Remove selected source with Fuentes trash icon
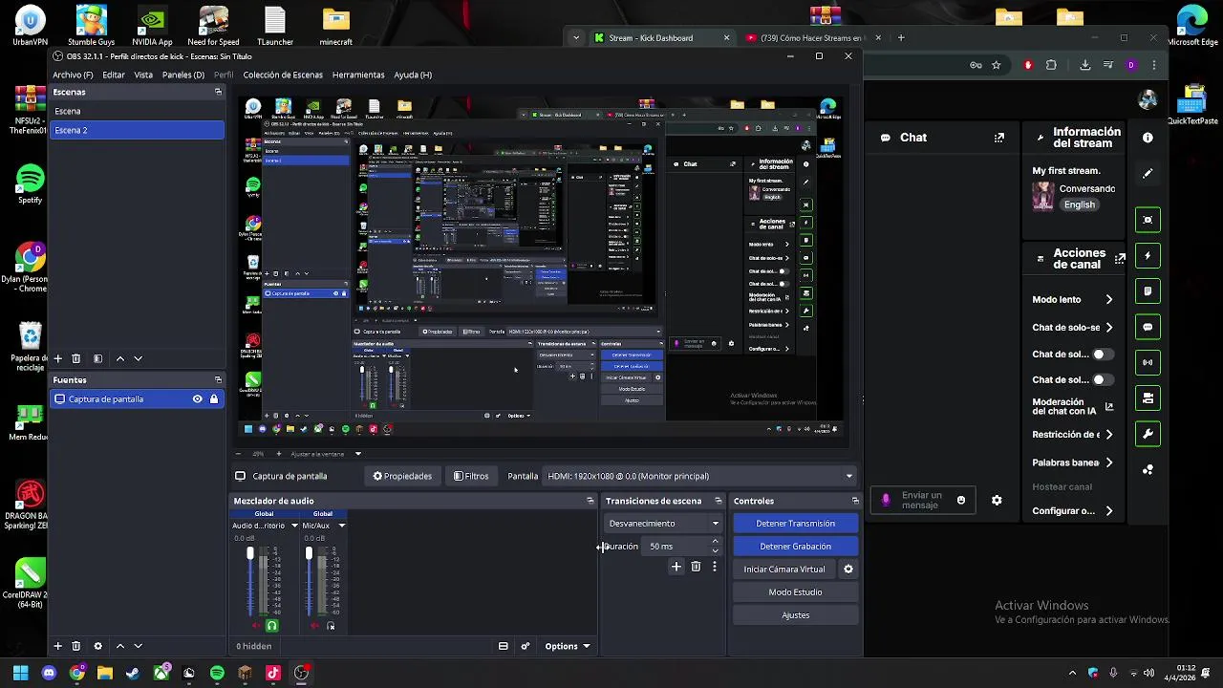This screenshot has height=688, width=1223. tap(76, 646)
